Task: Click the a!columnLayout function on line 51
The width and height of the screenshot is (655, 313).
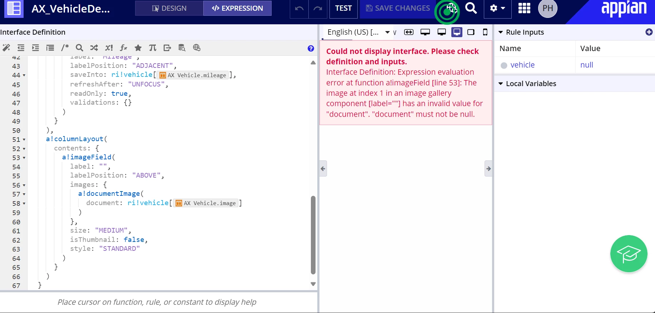Action: 75,139
